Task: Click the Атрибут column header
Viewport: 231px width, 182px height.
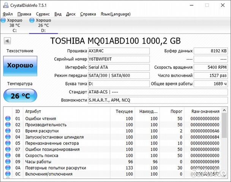Action: click(66, 111)
